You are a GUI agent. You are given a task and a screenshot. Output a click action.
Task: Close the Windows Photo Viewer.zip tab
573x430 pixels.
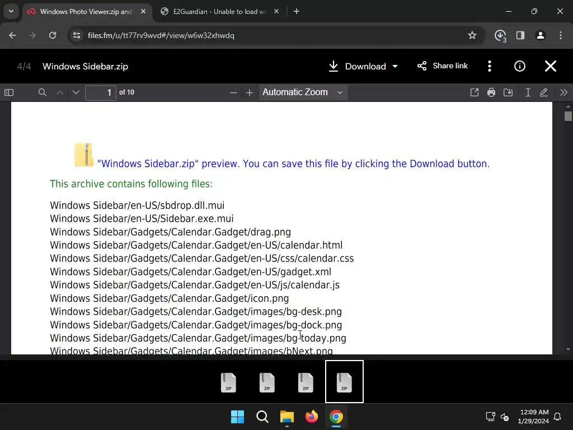pyautogui.click(x=143, y=12)
